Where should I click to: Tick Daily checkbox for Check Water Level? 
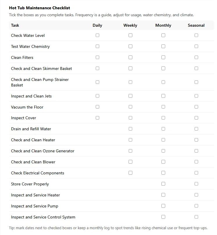[x=97, y=35]
